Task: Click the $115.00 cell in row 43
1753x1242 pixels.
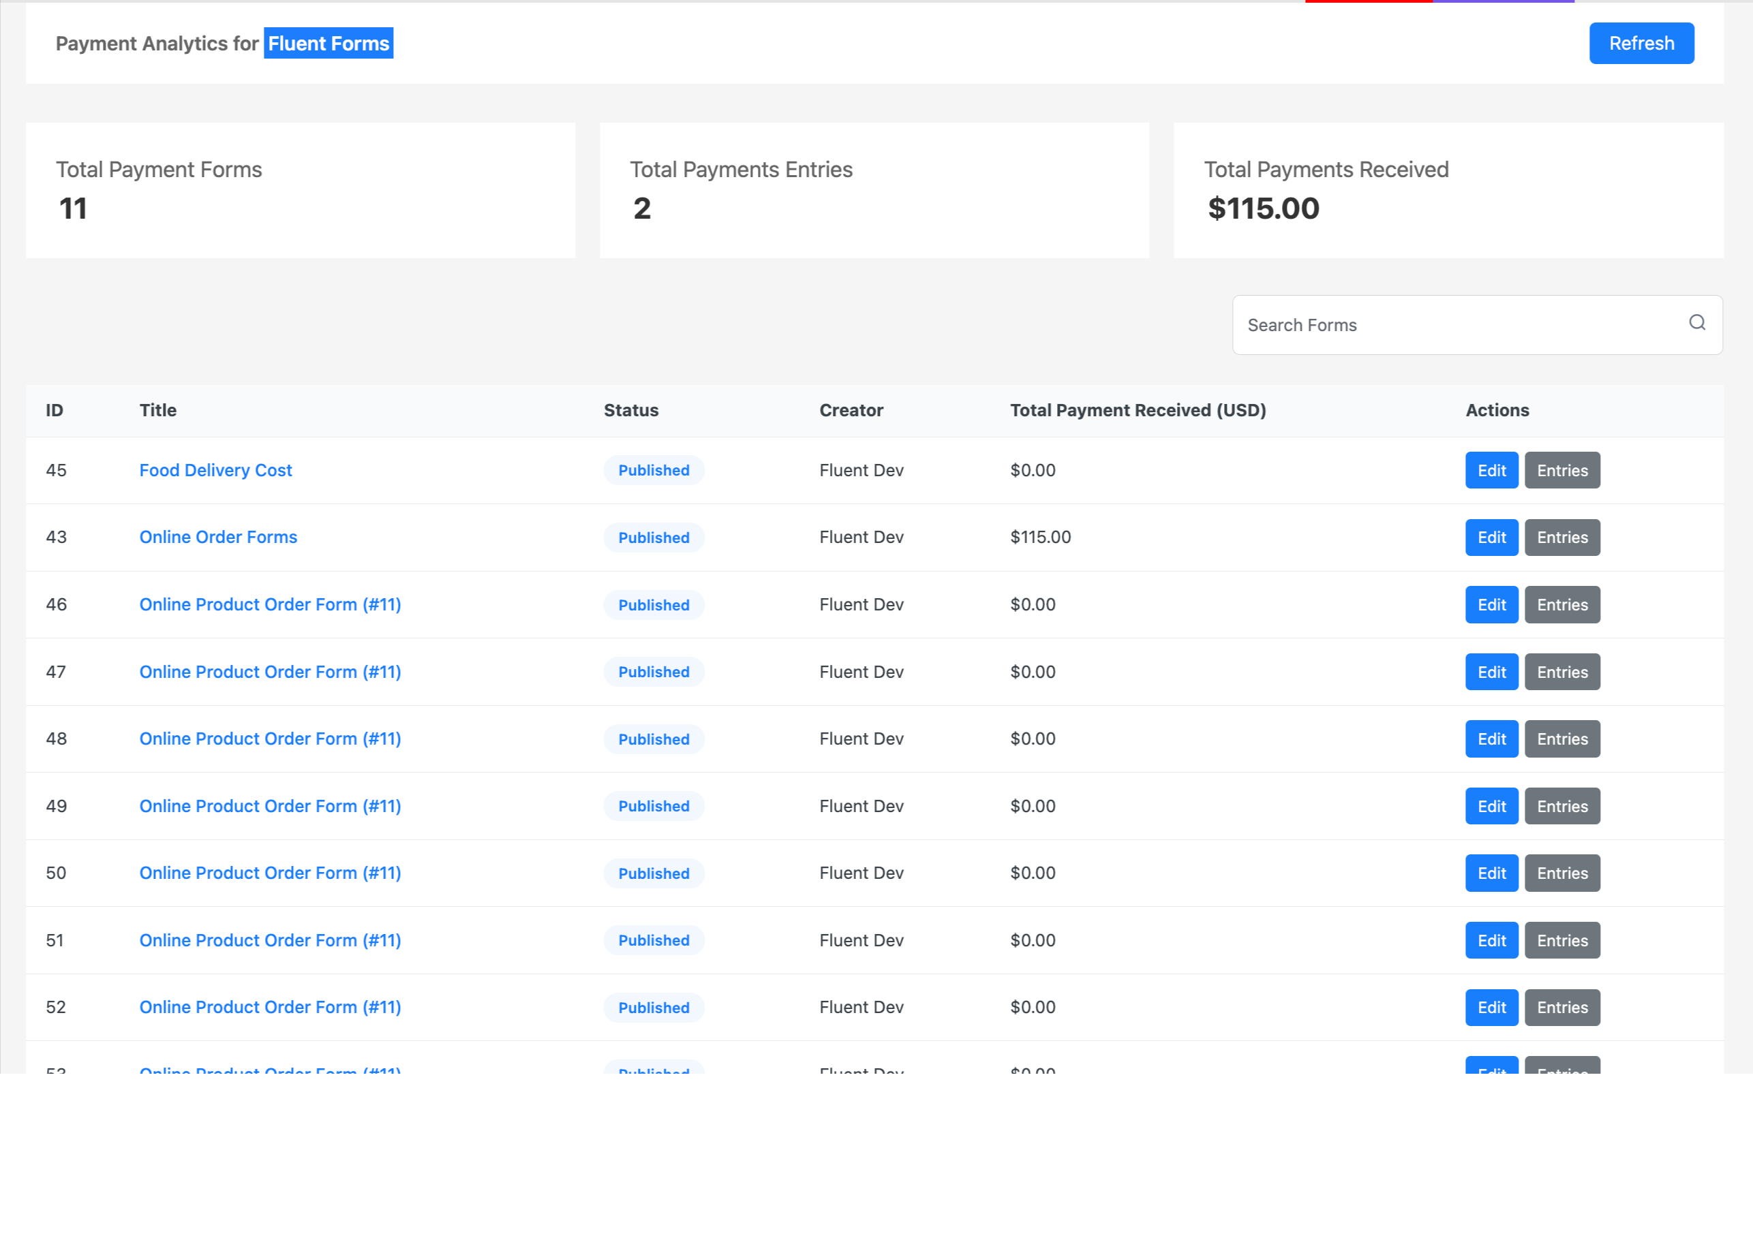Action: pyautogui.click(x=1040, y=537)
